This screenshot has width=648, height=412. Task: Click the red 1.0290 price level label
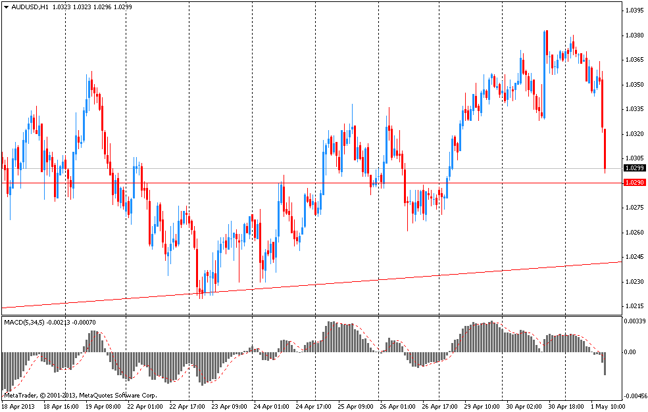point(634,183)
